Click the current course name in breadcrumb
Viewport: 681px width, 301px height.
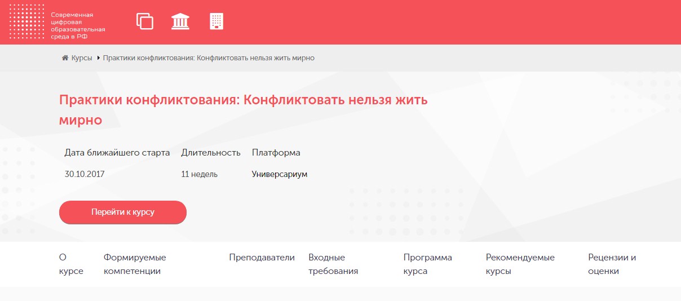click(x=209, y=58)
